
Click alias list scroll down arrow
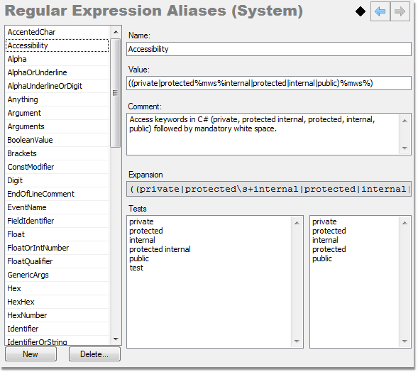click(x=116, y=339)
